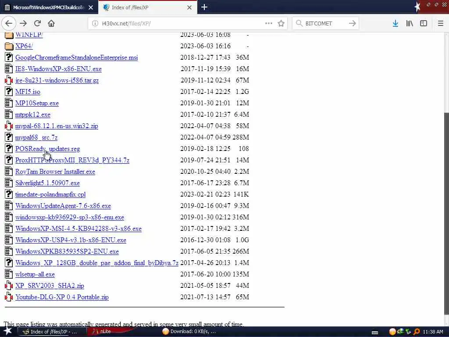Open the Start menu star button
Viewport: 449px width, 337px height.
pyautogui.click(x=8, y=331)
